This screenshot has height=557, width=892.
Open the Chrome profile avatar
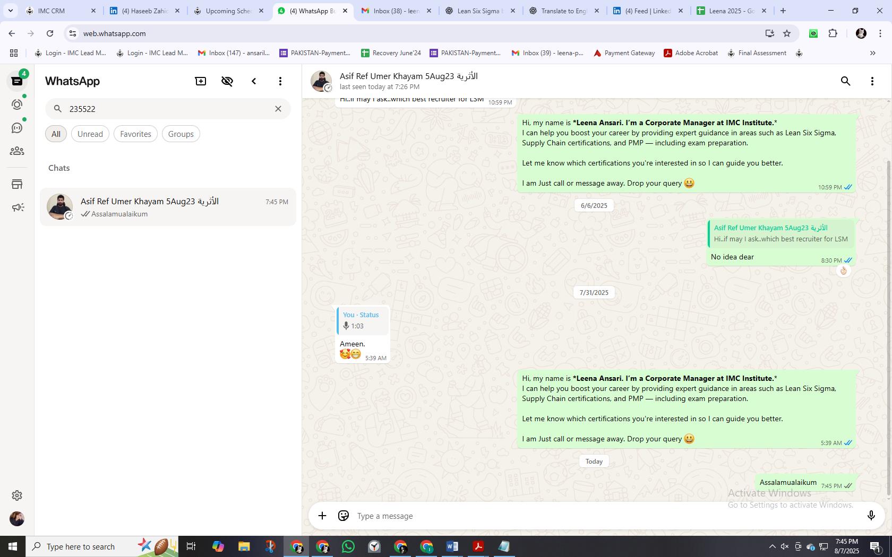pyautogui.click(x=861, y=33)
